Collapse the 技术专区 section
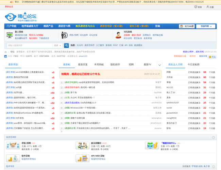 point(213,166)
